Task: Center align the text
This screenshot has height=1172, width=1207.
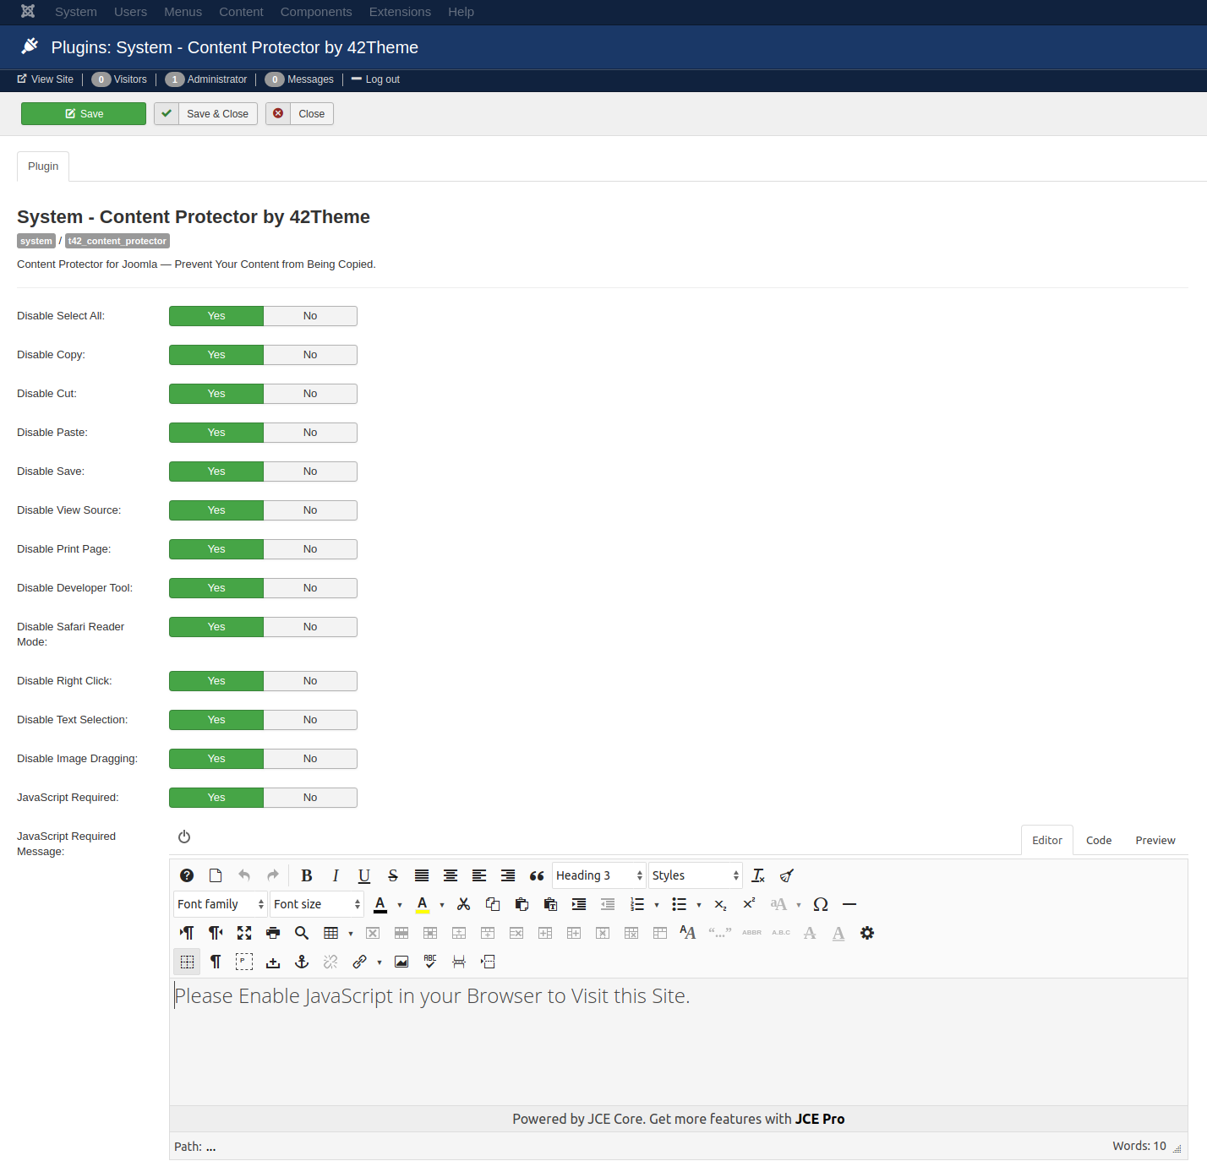Action: click(451, 875)
